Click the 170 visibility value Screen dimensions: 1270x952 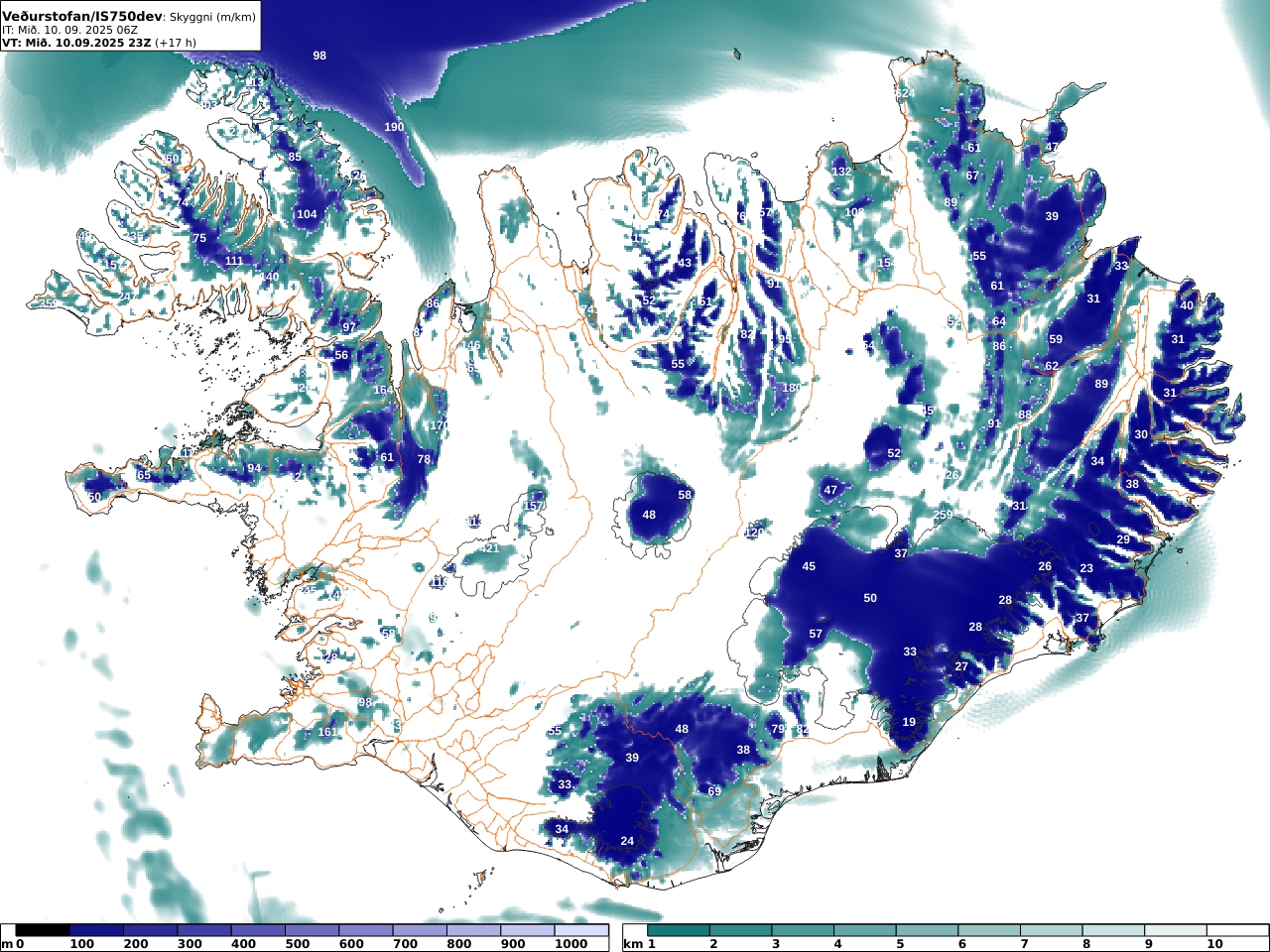440,425
